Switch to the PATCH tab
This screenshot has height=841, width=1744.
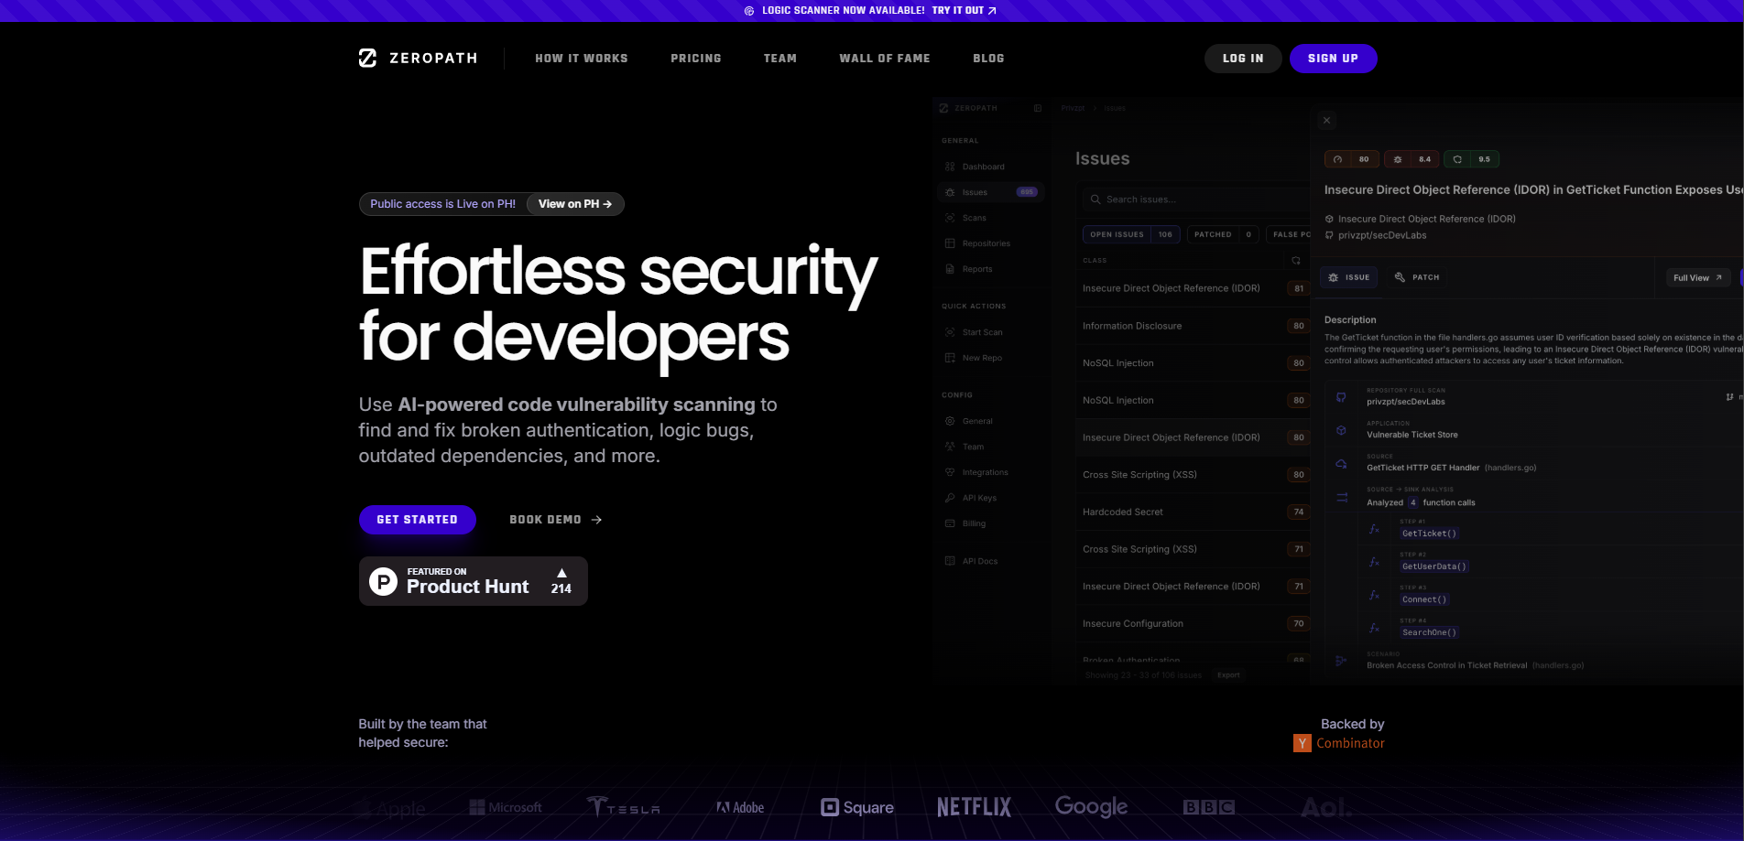pos(1416,277)
